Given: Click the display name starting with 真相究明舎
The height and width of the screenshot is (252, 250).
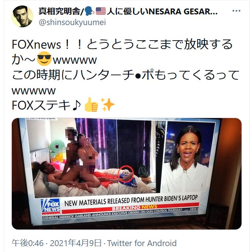Looking at the screenshot, I should [128, 11].
